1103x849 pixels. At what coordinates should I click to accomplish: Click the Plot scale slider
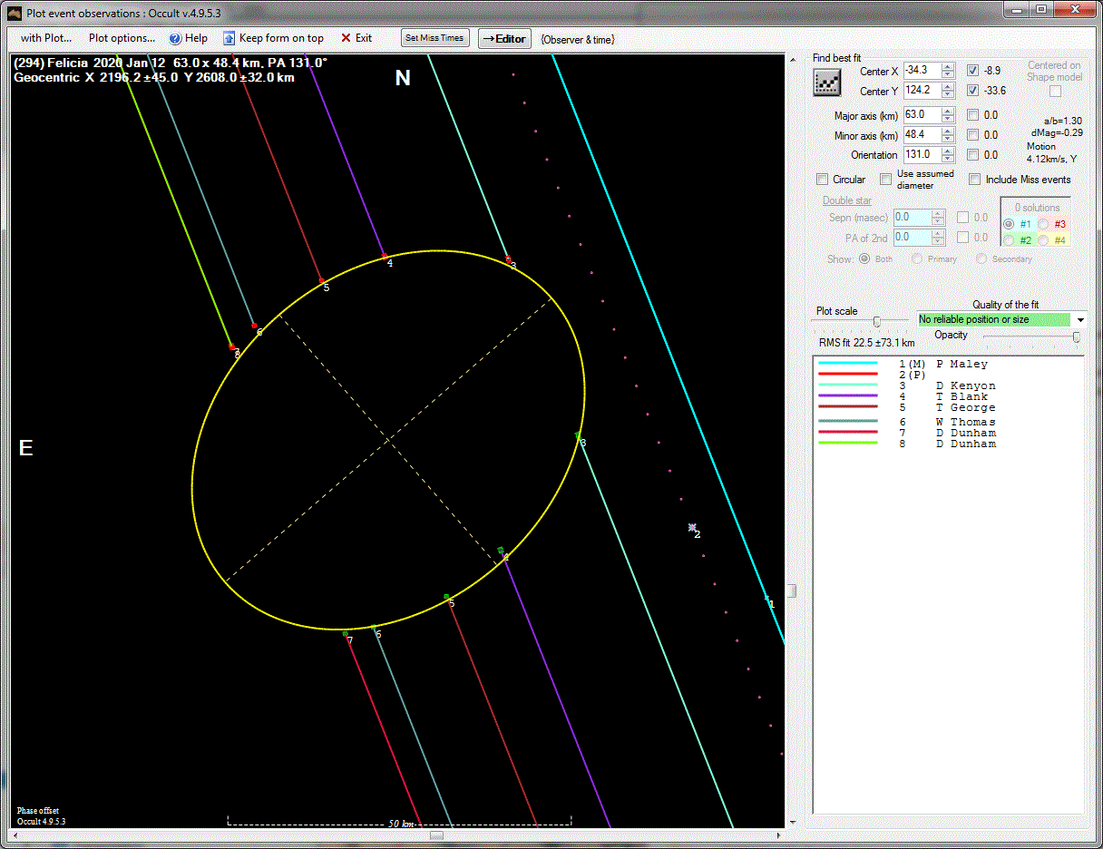[876, 321]
